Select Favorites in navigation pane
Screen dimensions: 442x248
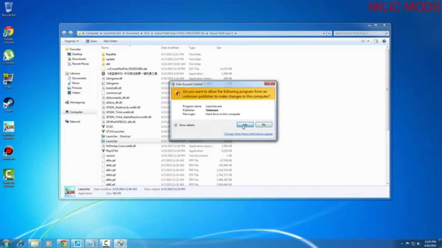pos(73,49)
